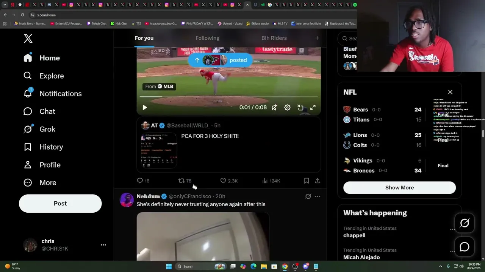Viewport: 485px width, 272px height.
Task: Open the Eklipse studio bookmark
Action: tap(257, 23)
